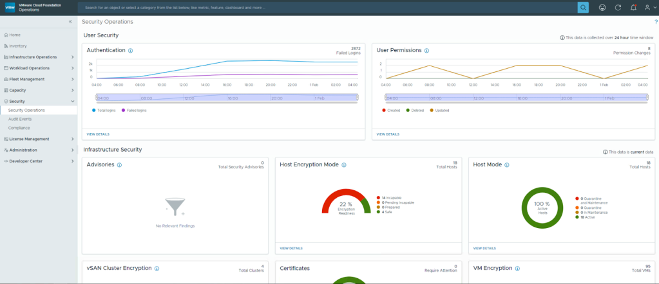Click the refresh icon in header
Screen dimensions: 659x284
click(618, 8)
